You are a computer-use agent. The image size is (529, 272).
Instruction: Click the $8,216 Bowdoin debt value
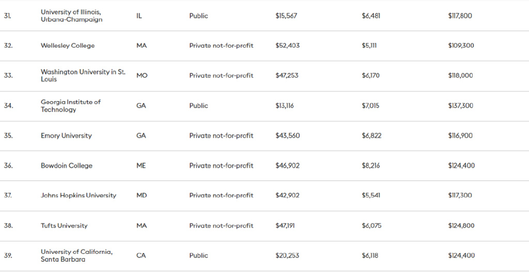point(370,166)
